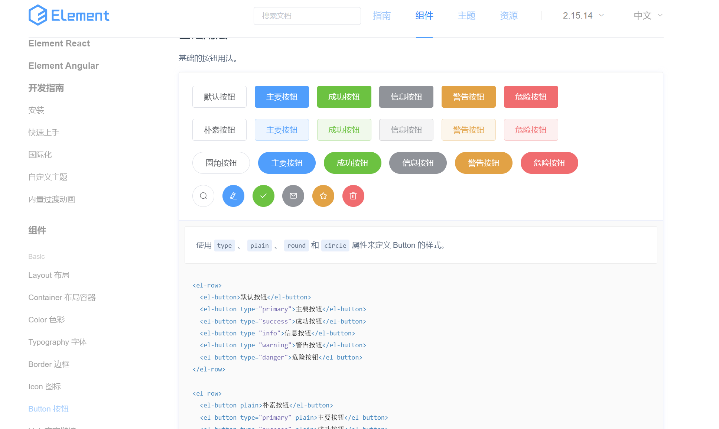The image size is (719, 429).
Task: Click the red circular trash delete button
Action: [x=353, y=196]
